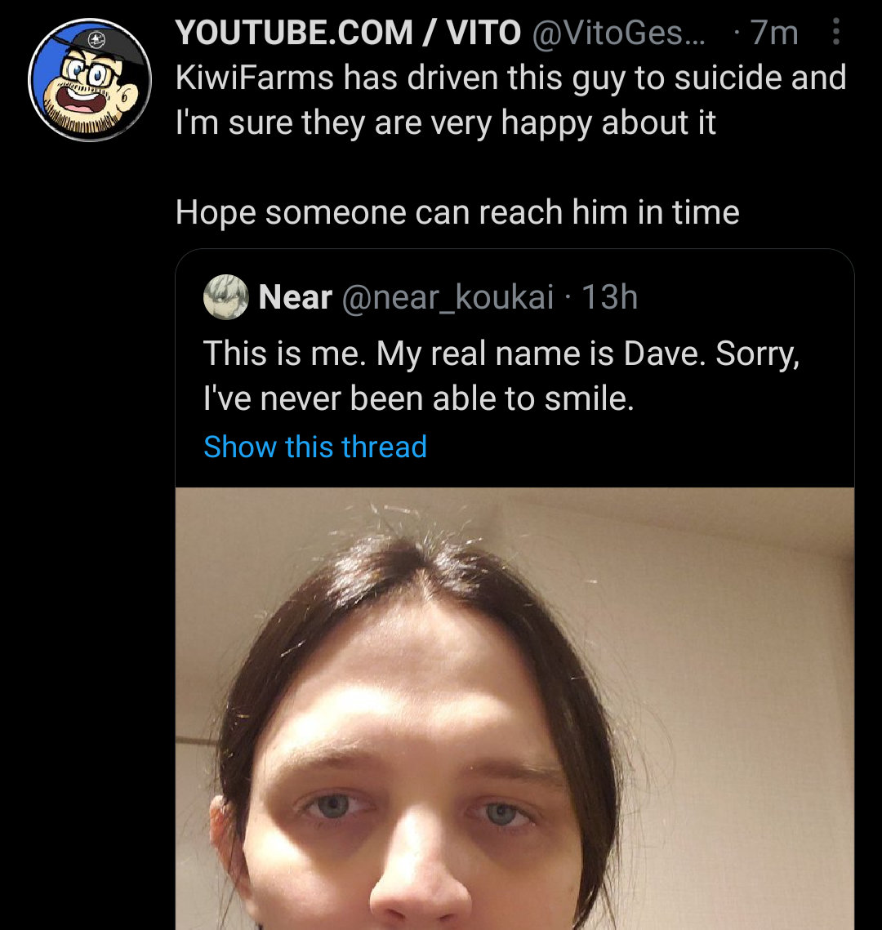Tap 'I'm sure they are very happy' line
This screenshot has height=930, width=882.
click(445, 123)
